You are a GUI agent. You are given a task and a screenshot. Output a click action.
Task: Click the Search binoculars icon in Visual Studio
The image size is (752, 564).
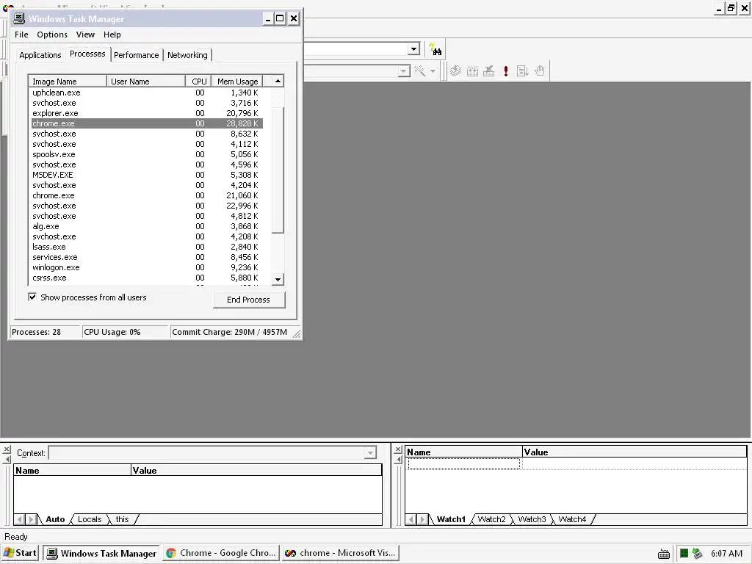[x=435, y=49]
